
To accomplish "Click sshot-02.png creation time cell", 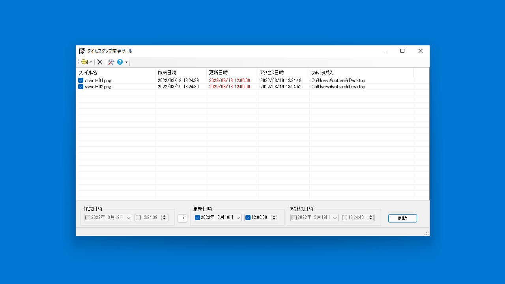I will pos(178,87).
